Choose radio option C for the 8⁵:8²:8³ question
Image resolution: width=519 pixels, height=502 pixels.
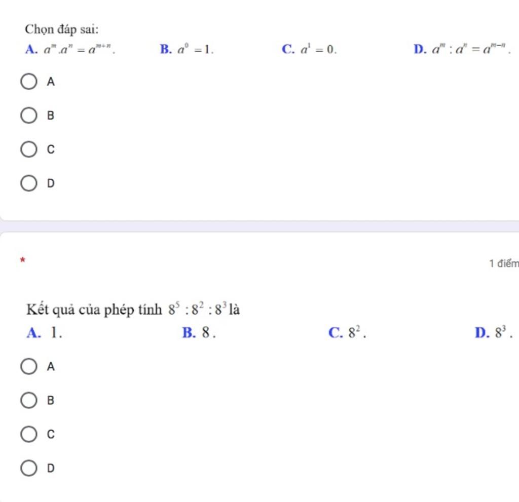point(29,434)
